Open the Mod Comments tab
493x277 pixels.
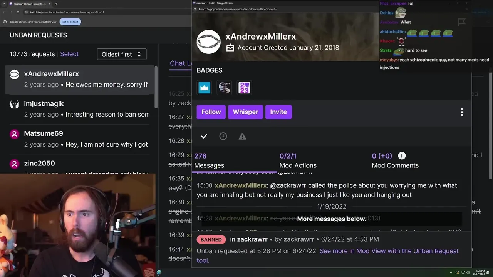395,160
